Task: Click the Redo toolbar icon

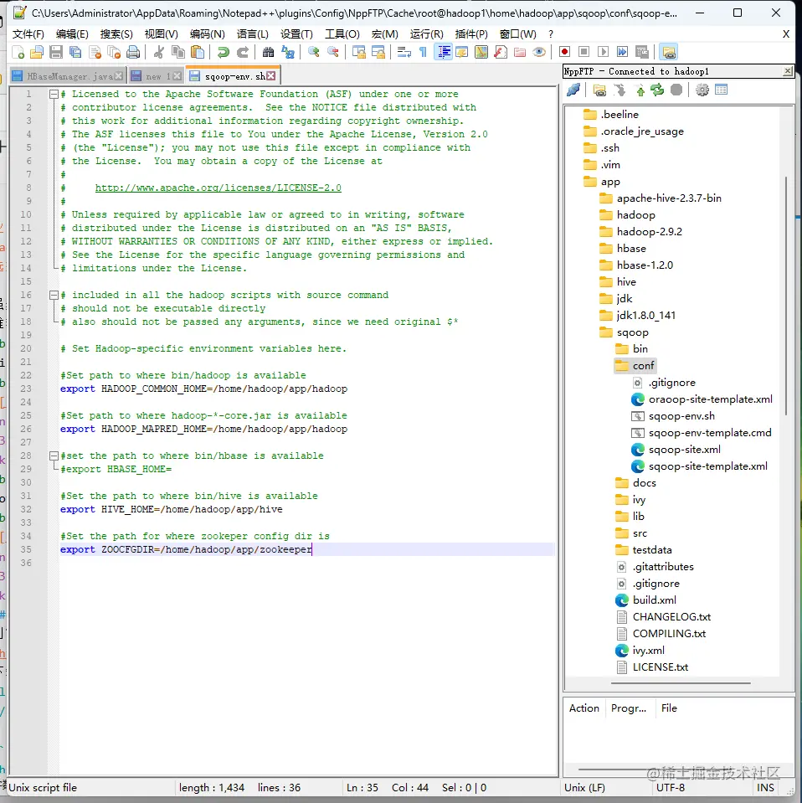Action: tap(243, 52)
